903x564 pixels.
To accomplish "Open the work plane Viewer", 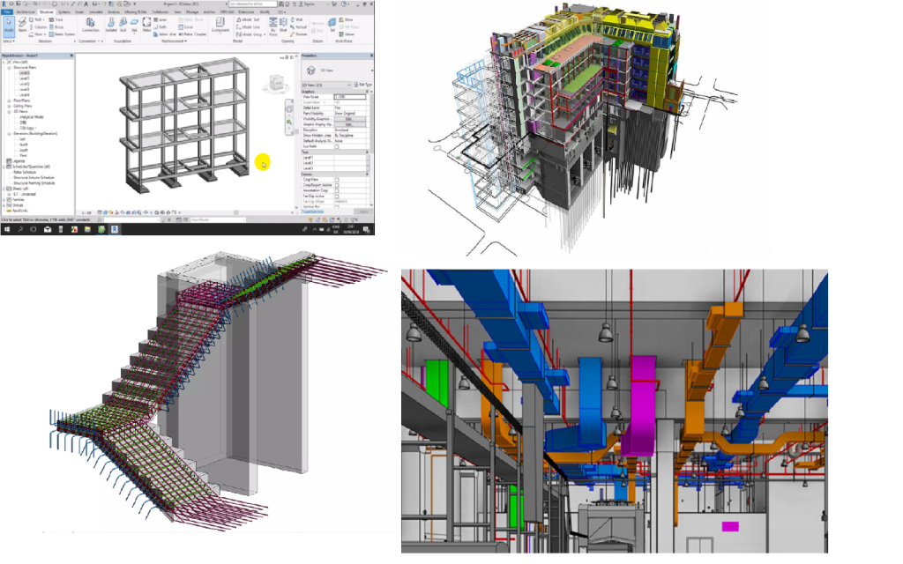I will (347, 34).
